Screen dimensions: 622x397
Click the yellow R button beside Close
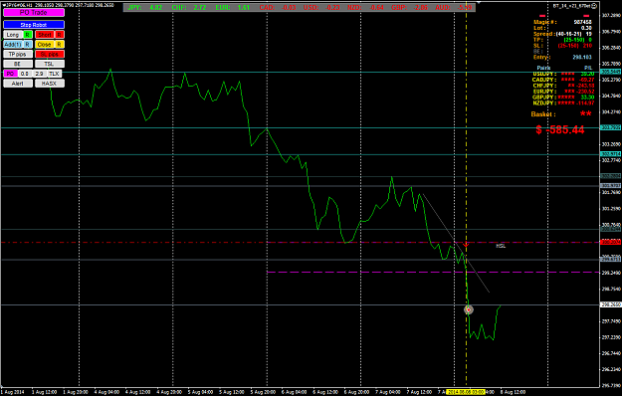tap(59, 45)
